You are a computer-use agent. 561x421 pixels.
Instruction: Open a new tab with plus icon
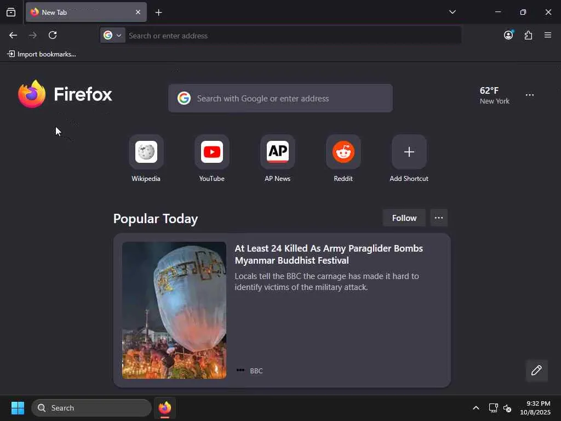click(158, 13)
